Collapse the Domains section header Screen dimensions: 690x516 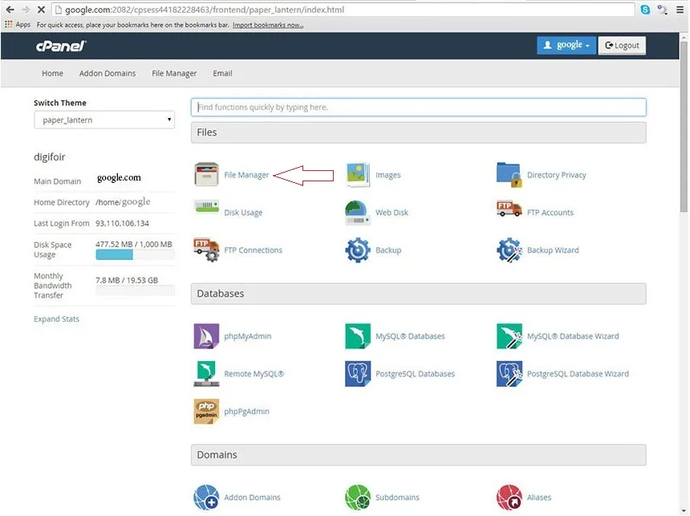click(x=419, y=455)
